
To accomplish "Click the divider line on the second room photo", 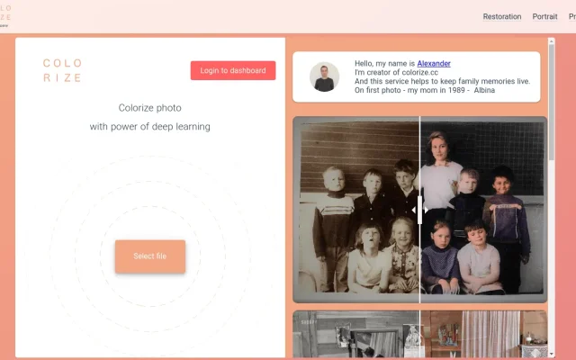I will pos(420,334).
